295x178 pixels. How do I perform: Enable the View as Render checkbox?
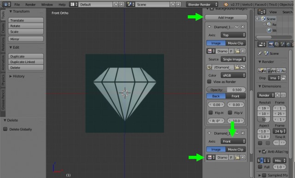click(209, 82)
